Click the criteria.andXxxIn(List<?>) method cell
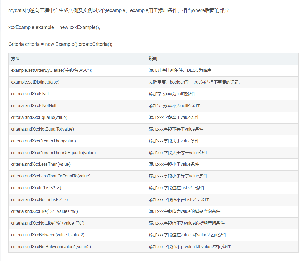The height and width of the screenshot is (261, 305). pos(34,188)
